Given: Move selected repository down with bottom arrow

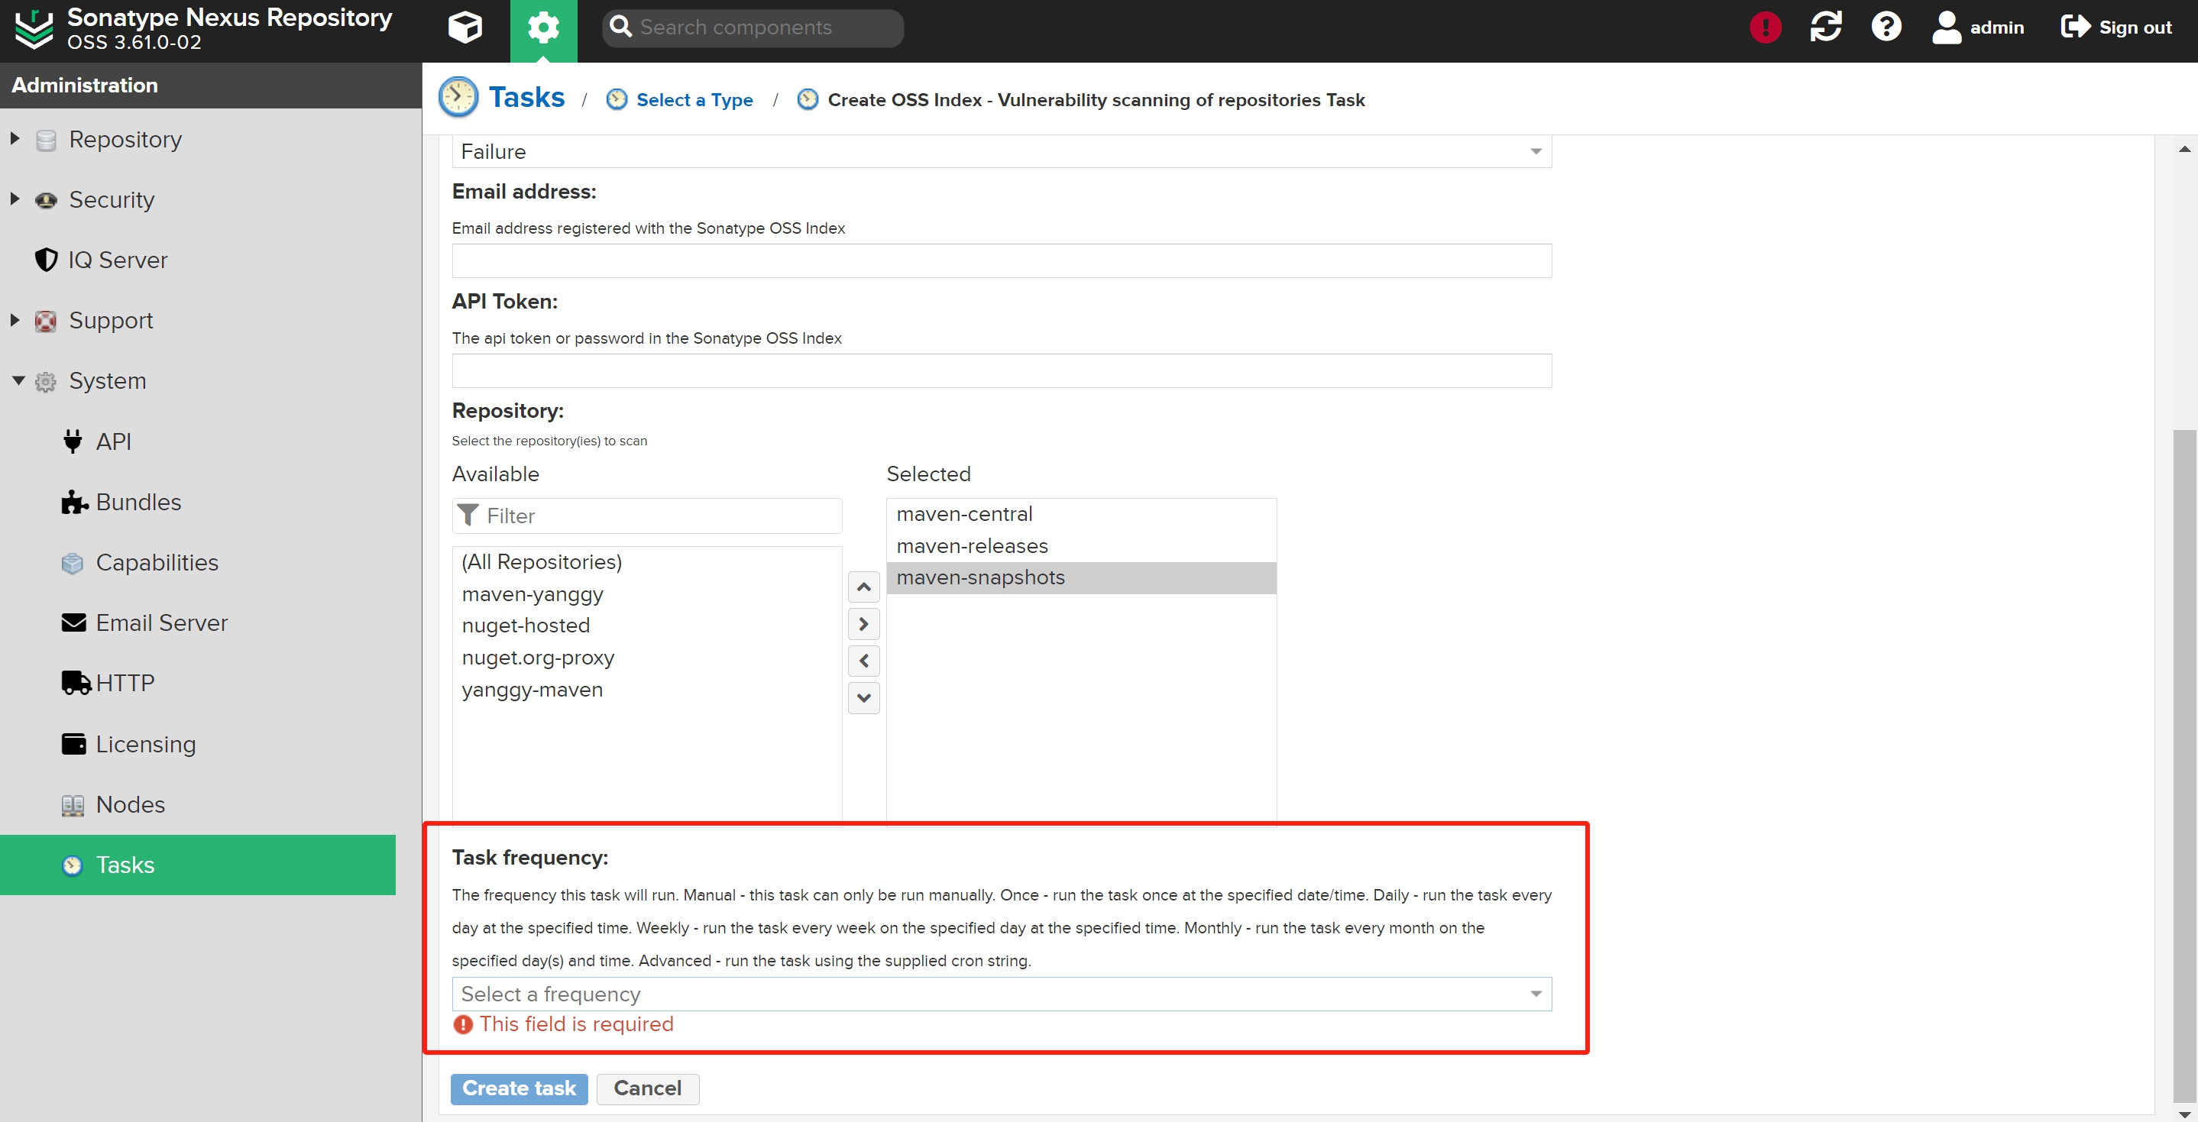Looking at the screenshot, I should (x=863, y=698).
